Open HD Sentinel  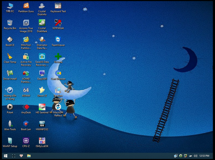coord(42,109)
